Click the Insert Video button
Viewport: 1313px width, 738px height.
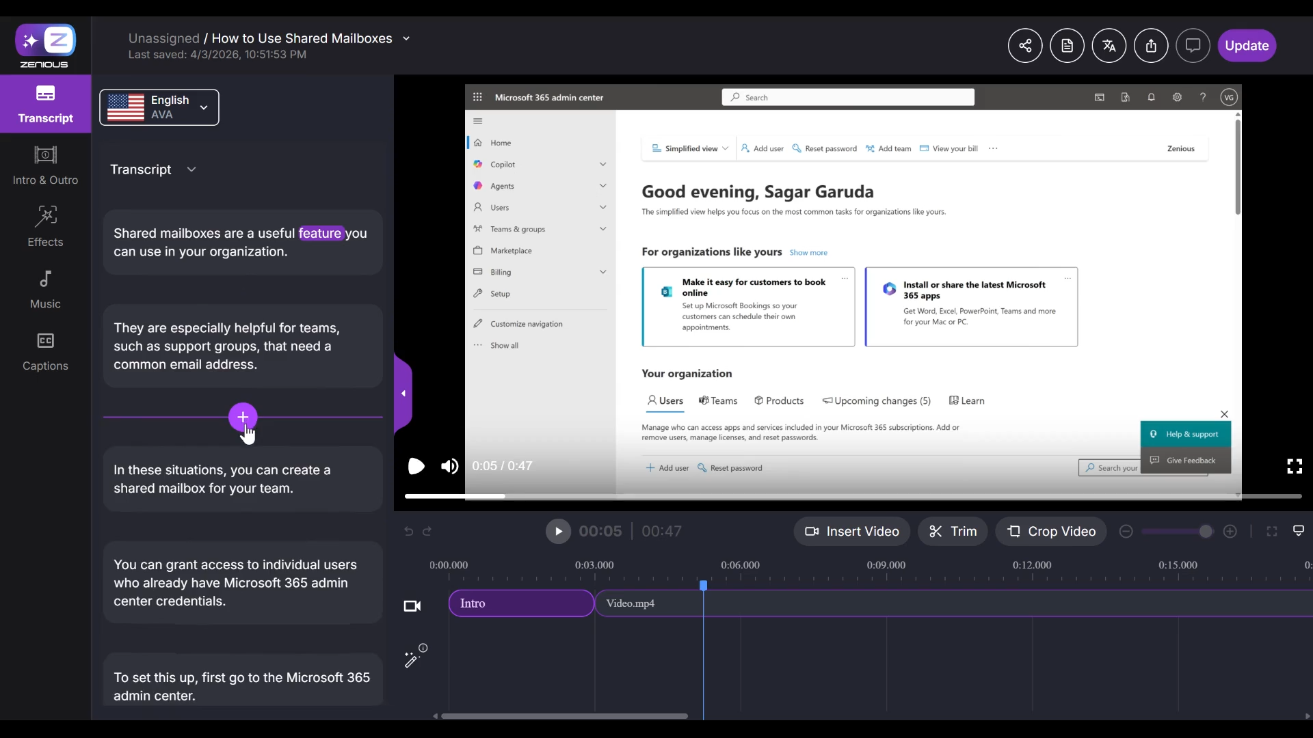851,532
